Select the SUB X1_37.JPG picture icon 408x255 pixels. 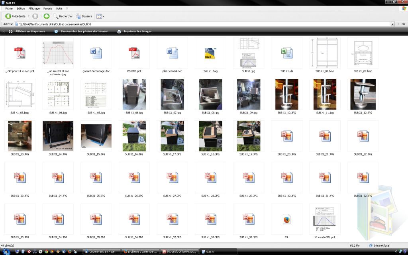pyautogui.click(x=172, y=219)
